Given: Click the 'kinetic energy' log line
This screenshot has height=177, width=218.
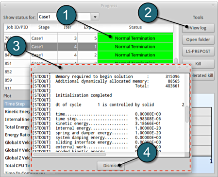Looking at the screenshot, I should (x=97, y=124).
